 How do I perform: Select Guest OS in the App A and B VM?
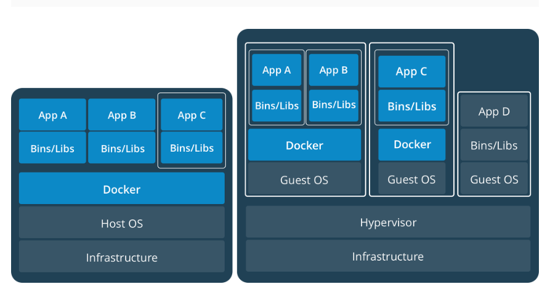(x=305, y=179)
